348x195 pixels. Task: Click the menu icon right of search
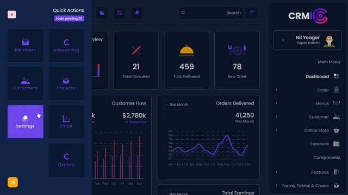(252, 13)
